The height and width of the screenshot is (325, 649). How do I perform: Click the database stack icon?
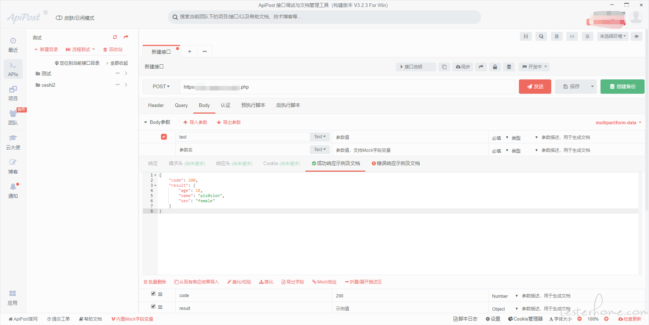point(509,67)
